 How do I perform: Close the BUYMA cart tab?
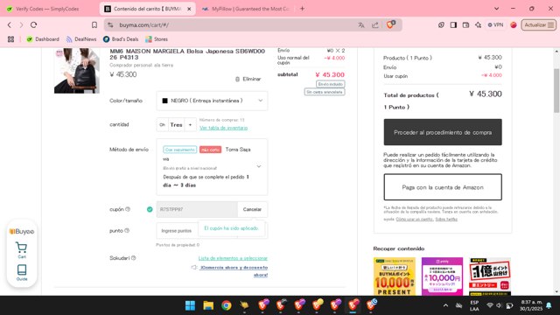coord(189,9)
